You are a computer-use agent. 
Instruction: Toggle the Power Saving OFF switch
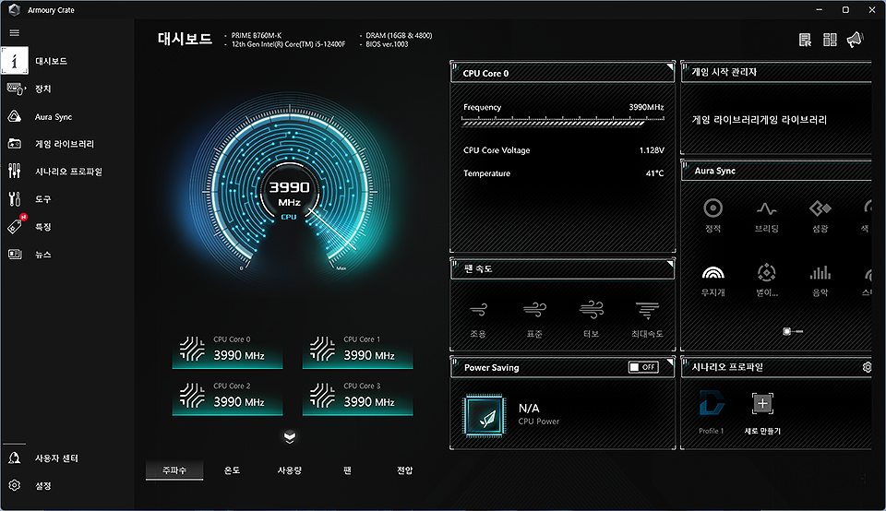tap(642, 367)
